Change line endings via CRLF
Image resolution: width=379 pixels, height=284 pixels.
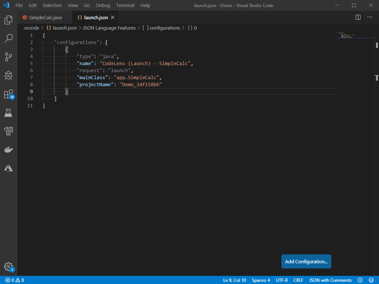pyautogui.click(x=298, y=280)
